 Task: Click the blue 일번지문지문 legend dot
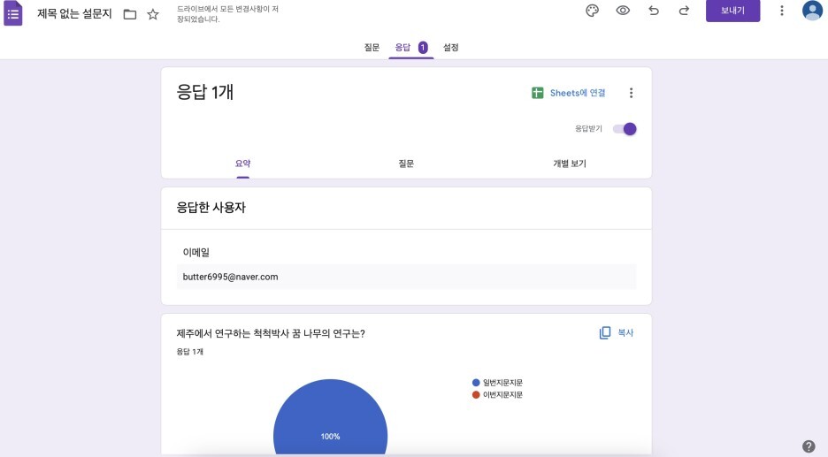click(x=476, y=383)
